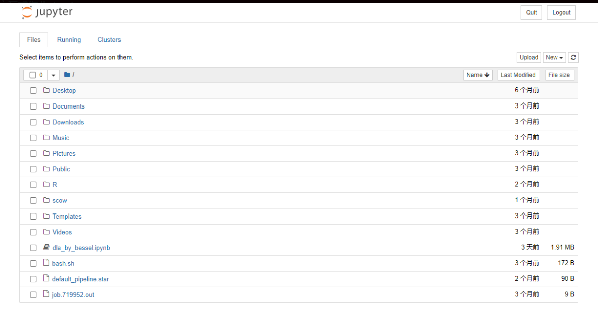Click the file icon beside bash.sh
598x321 pixels.
46,263
